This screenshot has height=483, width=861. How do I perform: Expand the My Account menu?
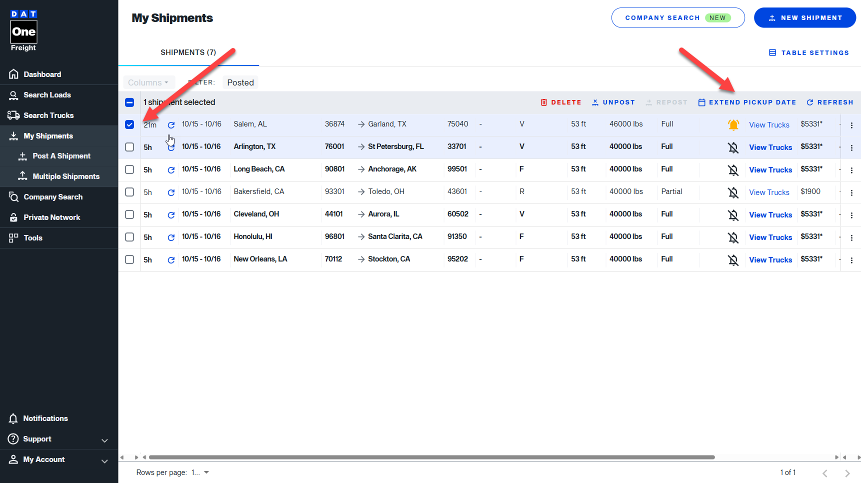(x=104, y=460)
